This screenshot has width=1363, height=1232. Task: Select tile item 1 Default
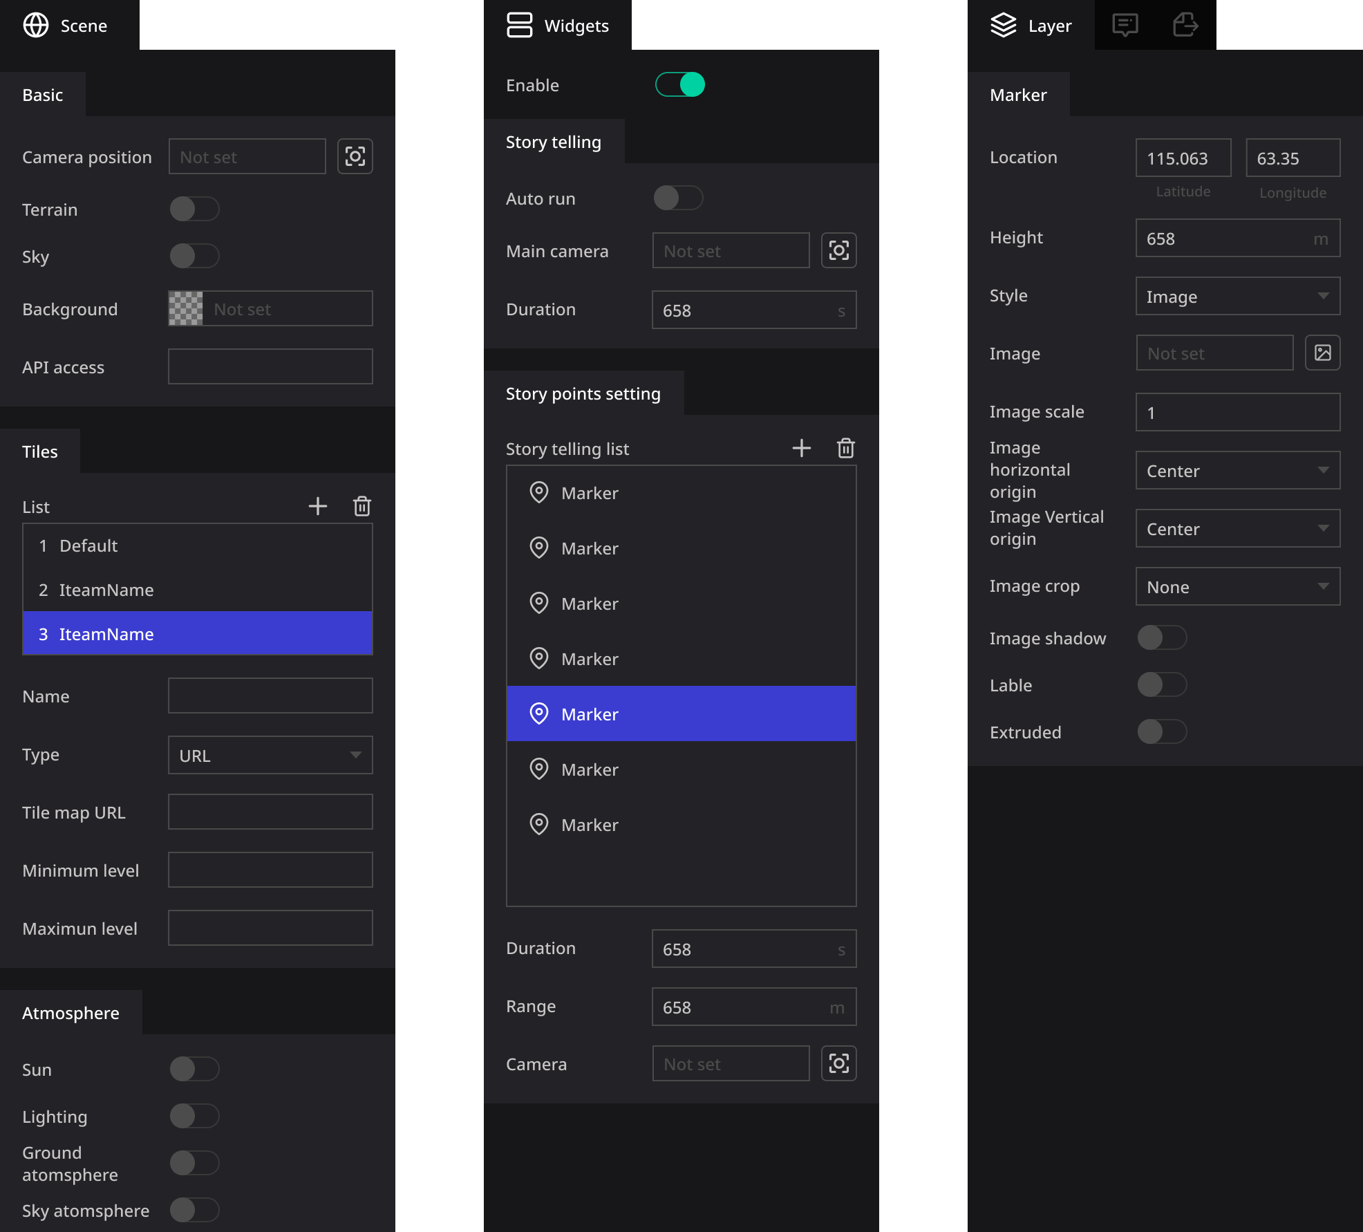(x=198, y=545)
